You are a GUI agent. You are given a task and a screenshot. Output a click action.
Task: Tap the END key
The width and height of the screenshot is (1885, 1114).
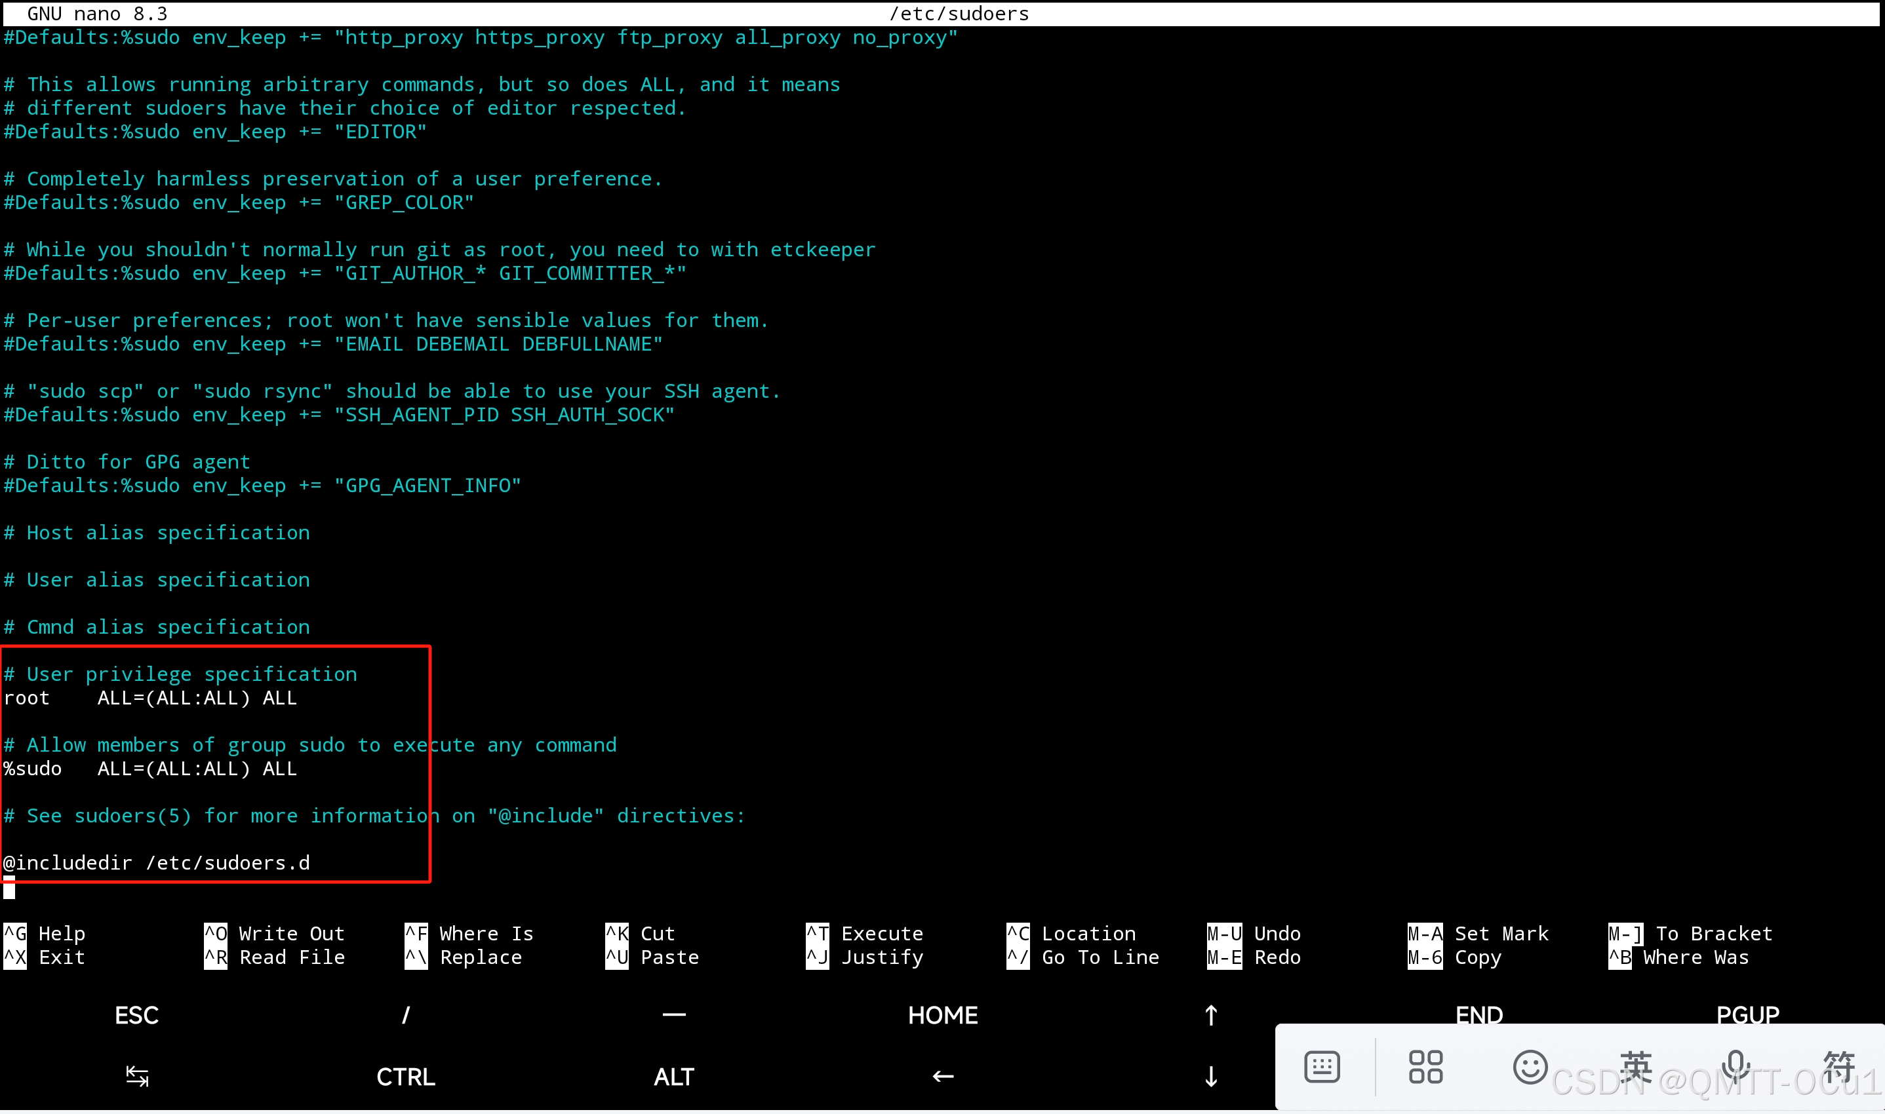click(1478, 1016)
